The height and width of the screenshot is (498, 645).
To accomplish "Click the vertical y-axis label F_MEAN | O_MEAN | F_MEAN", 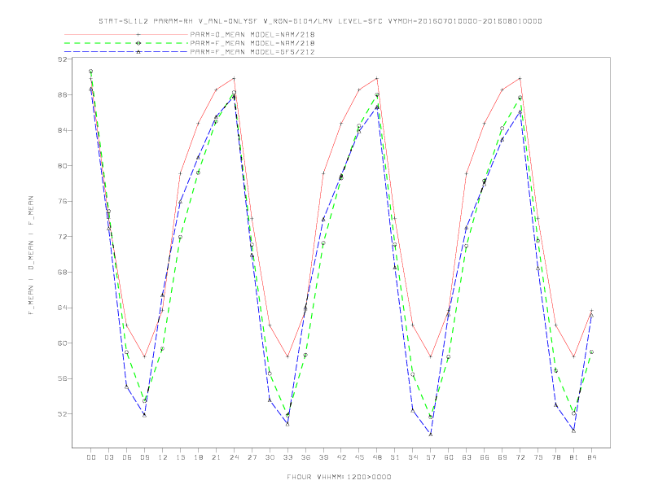I will click(x=31, y=256).
